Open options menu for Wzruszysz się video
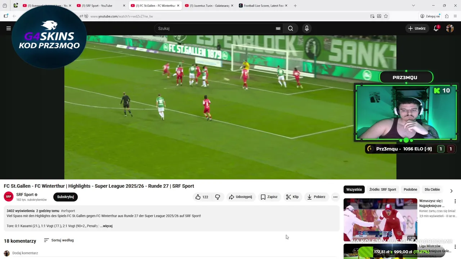 pyautogui.click(x=455, y=201)
